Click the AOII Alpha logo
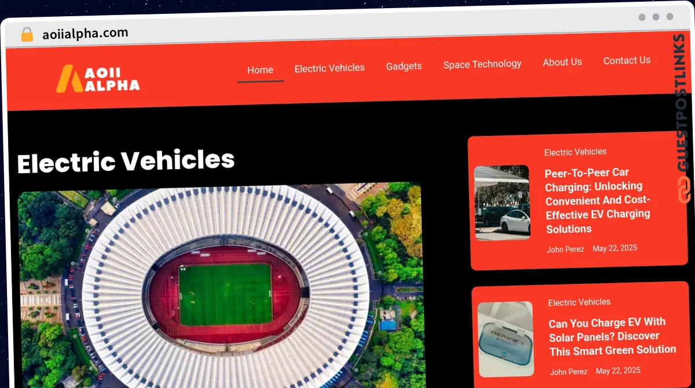Viewport: 695px width, 388px height. click(x=97, y=79)
